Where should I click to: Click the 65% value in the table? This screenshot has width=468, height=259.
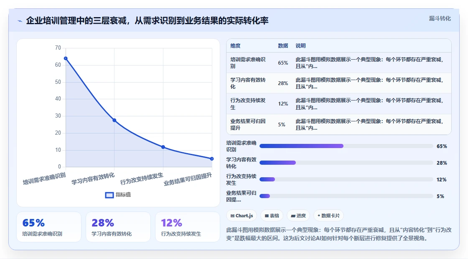[x=283, y=63]
